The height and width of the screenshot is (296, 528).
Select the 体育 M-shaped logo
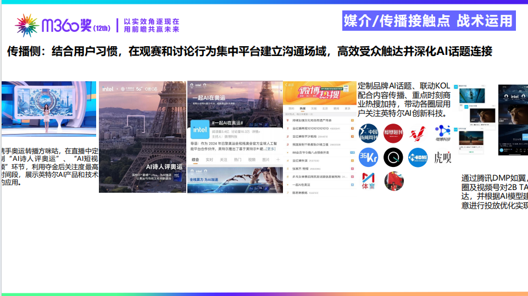(x=369, y=181)
